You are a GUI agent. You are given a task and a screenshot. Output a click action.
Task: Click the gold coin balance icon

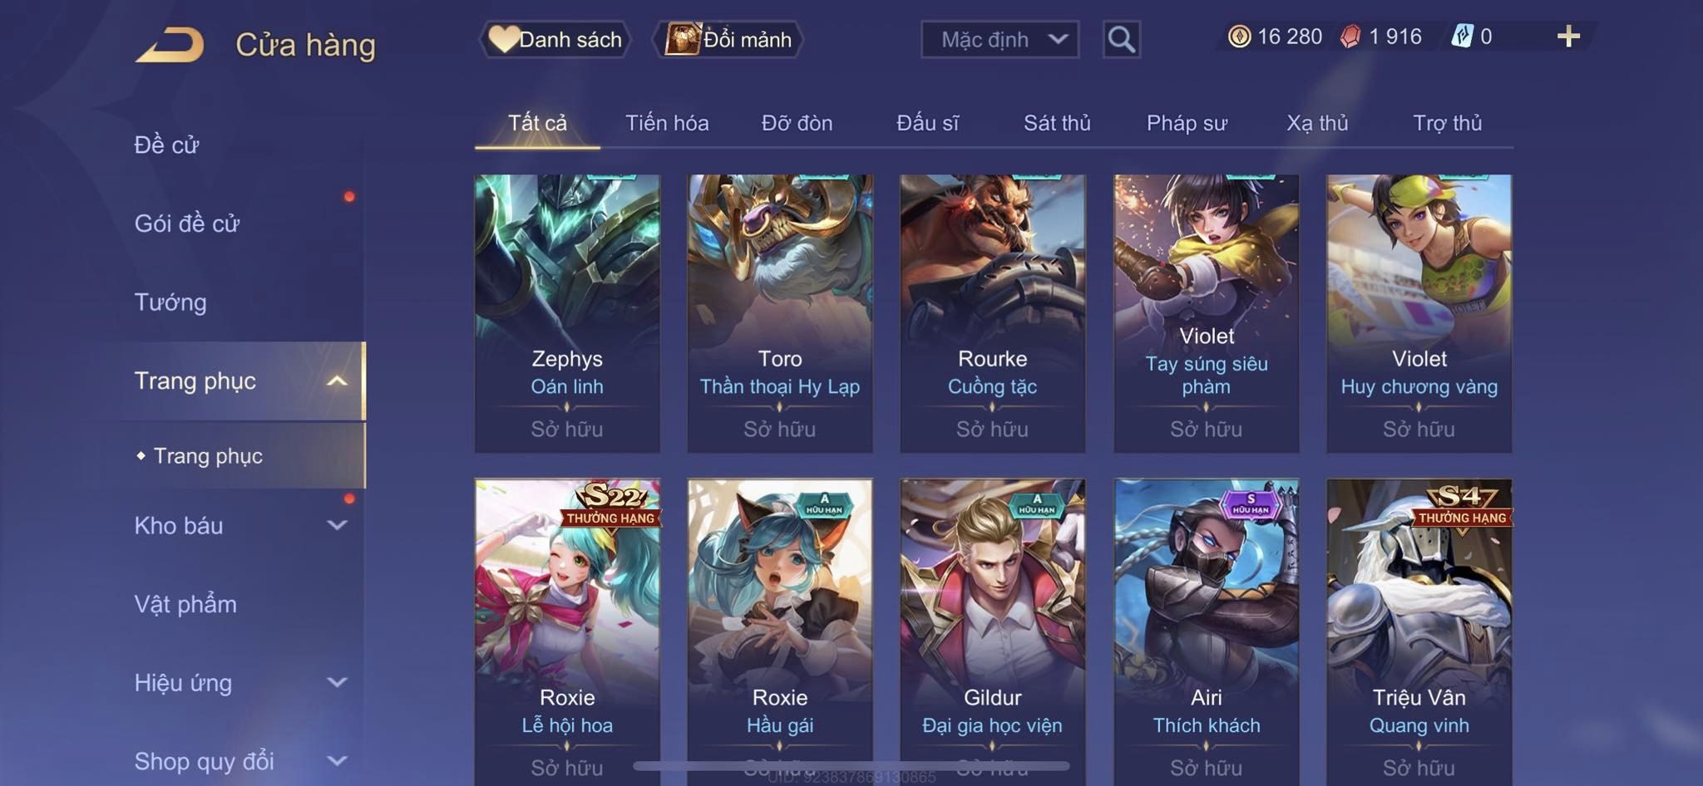[1239, 37]
